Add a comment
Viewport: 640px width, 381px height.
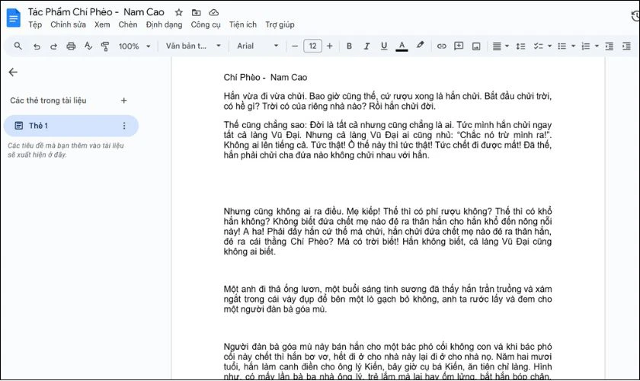[459, 46]
